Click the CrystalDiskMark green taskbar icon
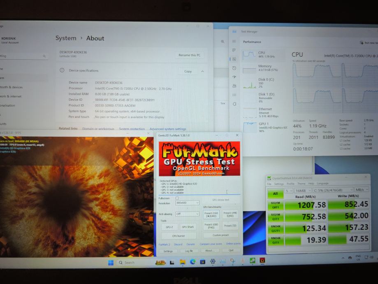Viewport: 378px width, 284px height. pyautogui.click(x=253, y=261)
